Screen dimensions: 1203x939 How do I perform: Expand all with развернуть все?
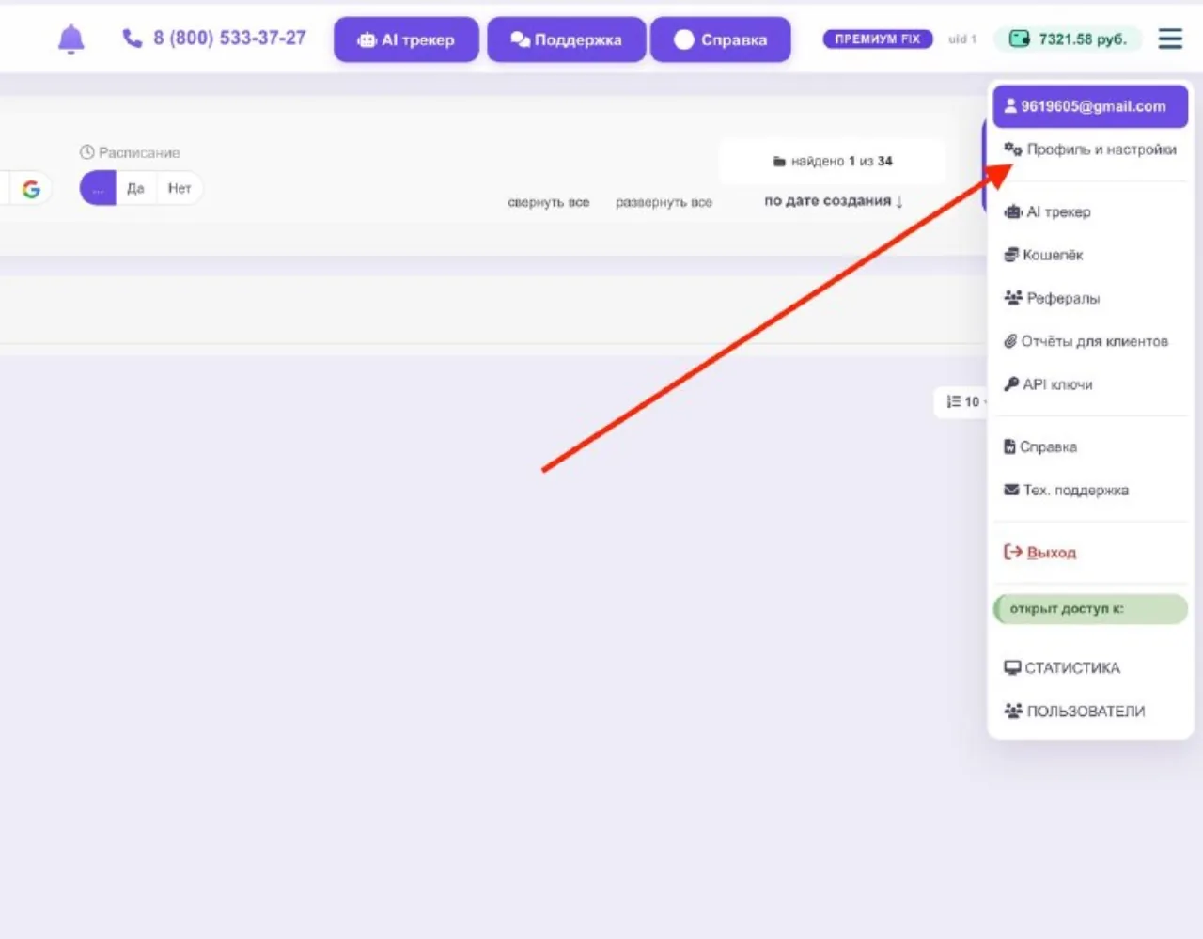664,202
